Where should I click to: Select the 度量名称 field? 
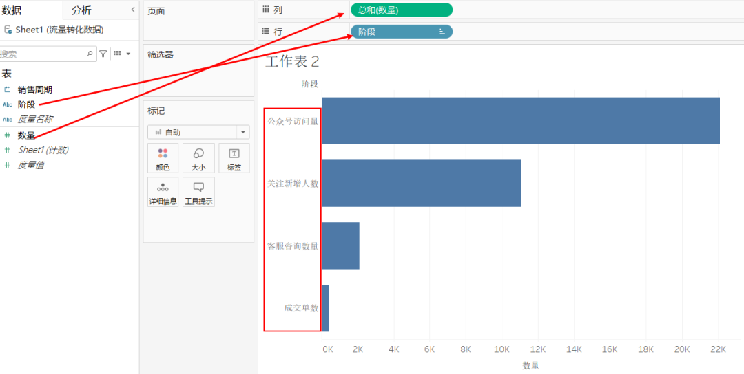click(34, 119)
